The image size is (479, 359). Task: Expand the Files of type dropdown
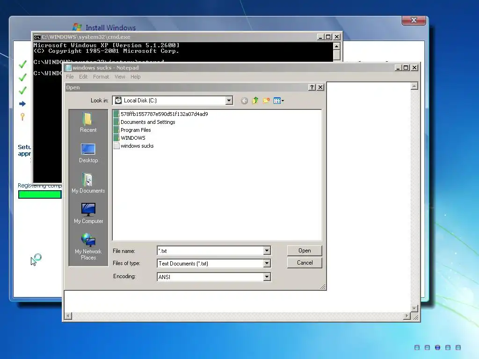(x=267, y=263)
